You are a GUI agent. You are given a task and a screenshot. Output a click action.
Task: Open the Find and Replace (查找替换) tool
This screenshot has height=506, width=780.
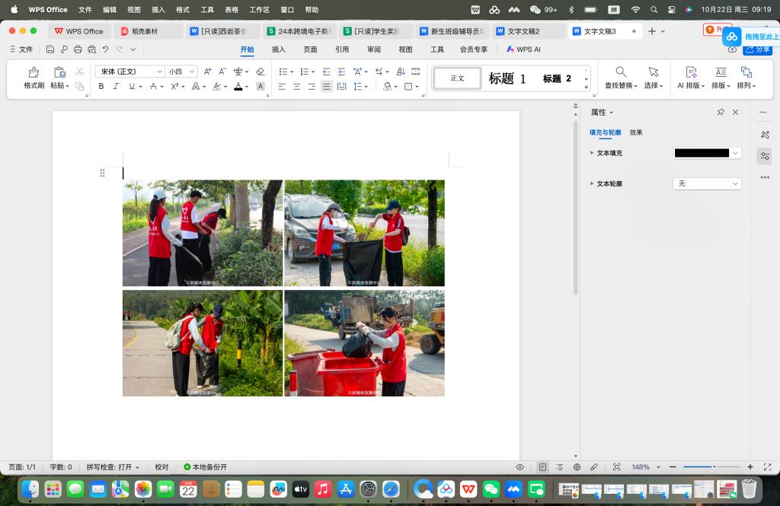(x=620, y=73)
